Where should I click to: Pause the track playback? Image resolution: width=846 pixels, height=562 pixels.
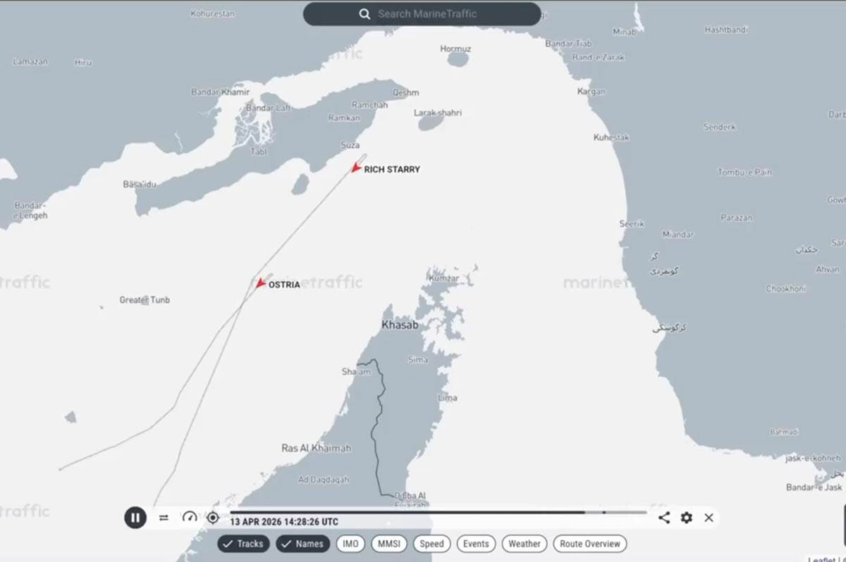click(x=135, y=518)
